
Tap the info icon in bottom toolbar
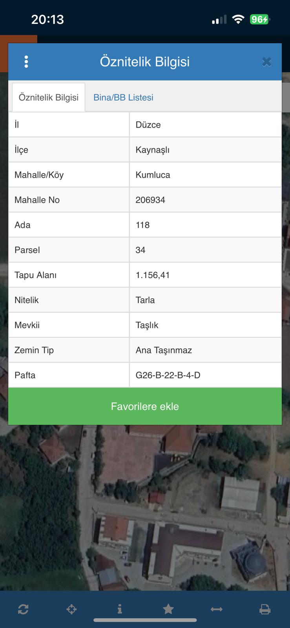tap(120, 609)
